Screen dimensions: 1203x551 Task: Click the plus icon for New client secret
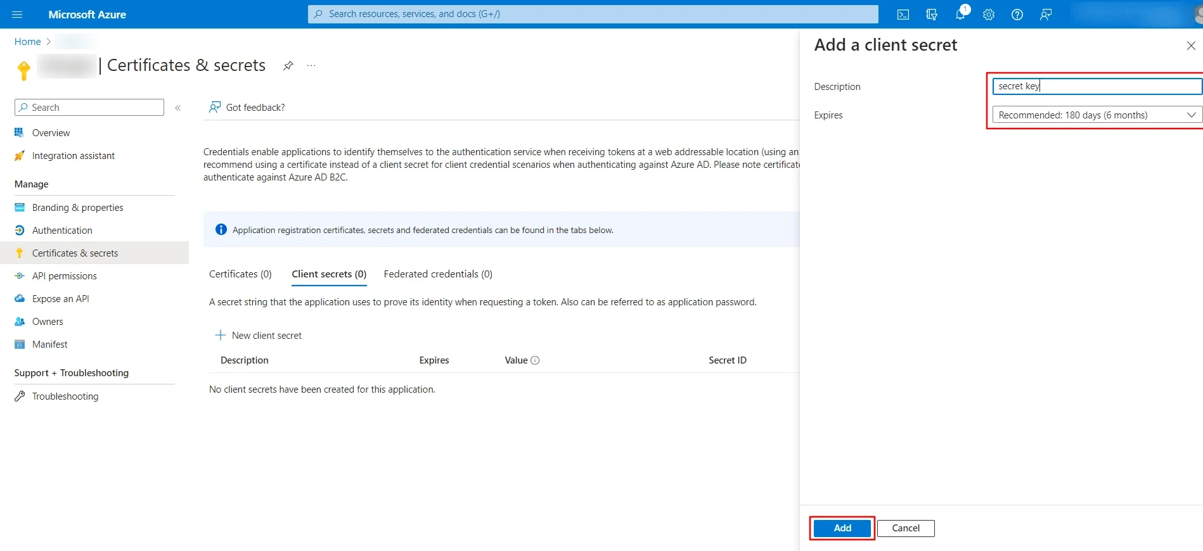[x=221, y=335]
